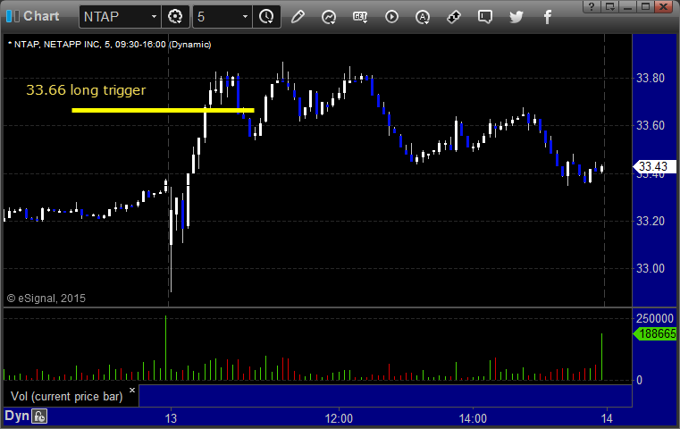Open the chart comment bubble icon
This screenshot has width=680, height=429.
pyautogui.click(x=485, y=17)
